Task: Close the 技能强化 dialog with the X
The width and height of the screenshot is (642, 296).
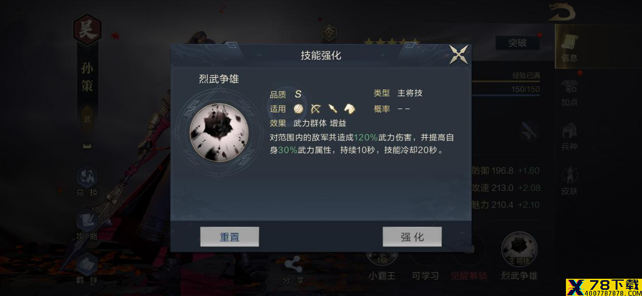Action: pos(458,55)
